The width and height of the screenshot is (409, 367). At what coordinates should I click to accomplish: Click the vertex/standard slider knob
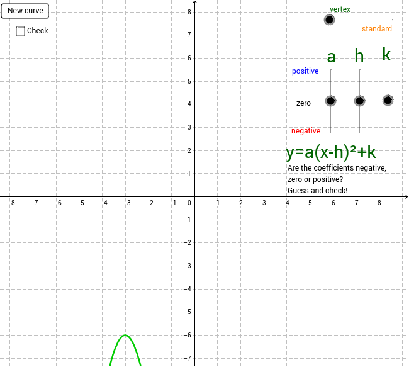point(330,20)
